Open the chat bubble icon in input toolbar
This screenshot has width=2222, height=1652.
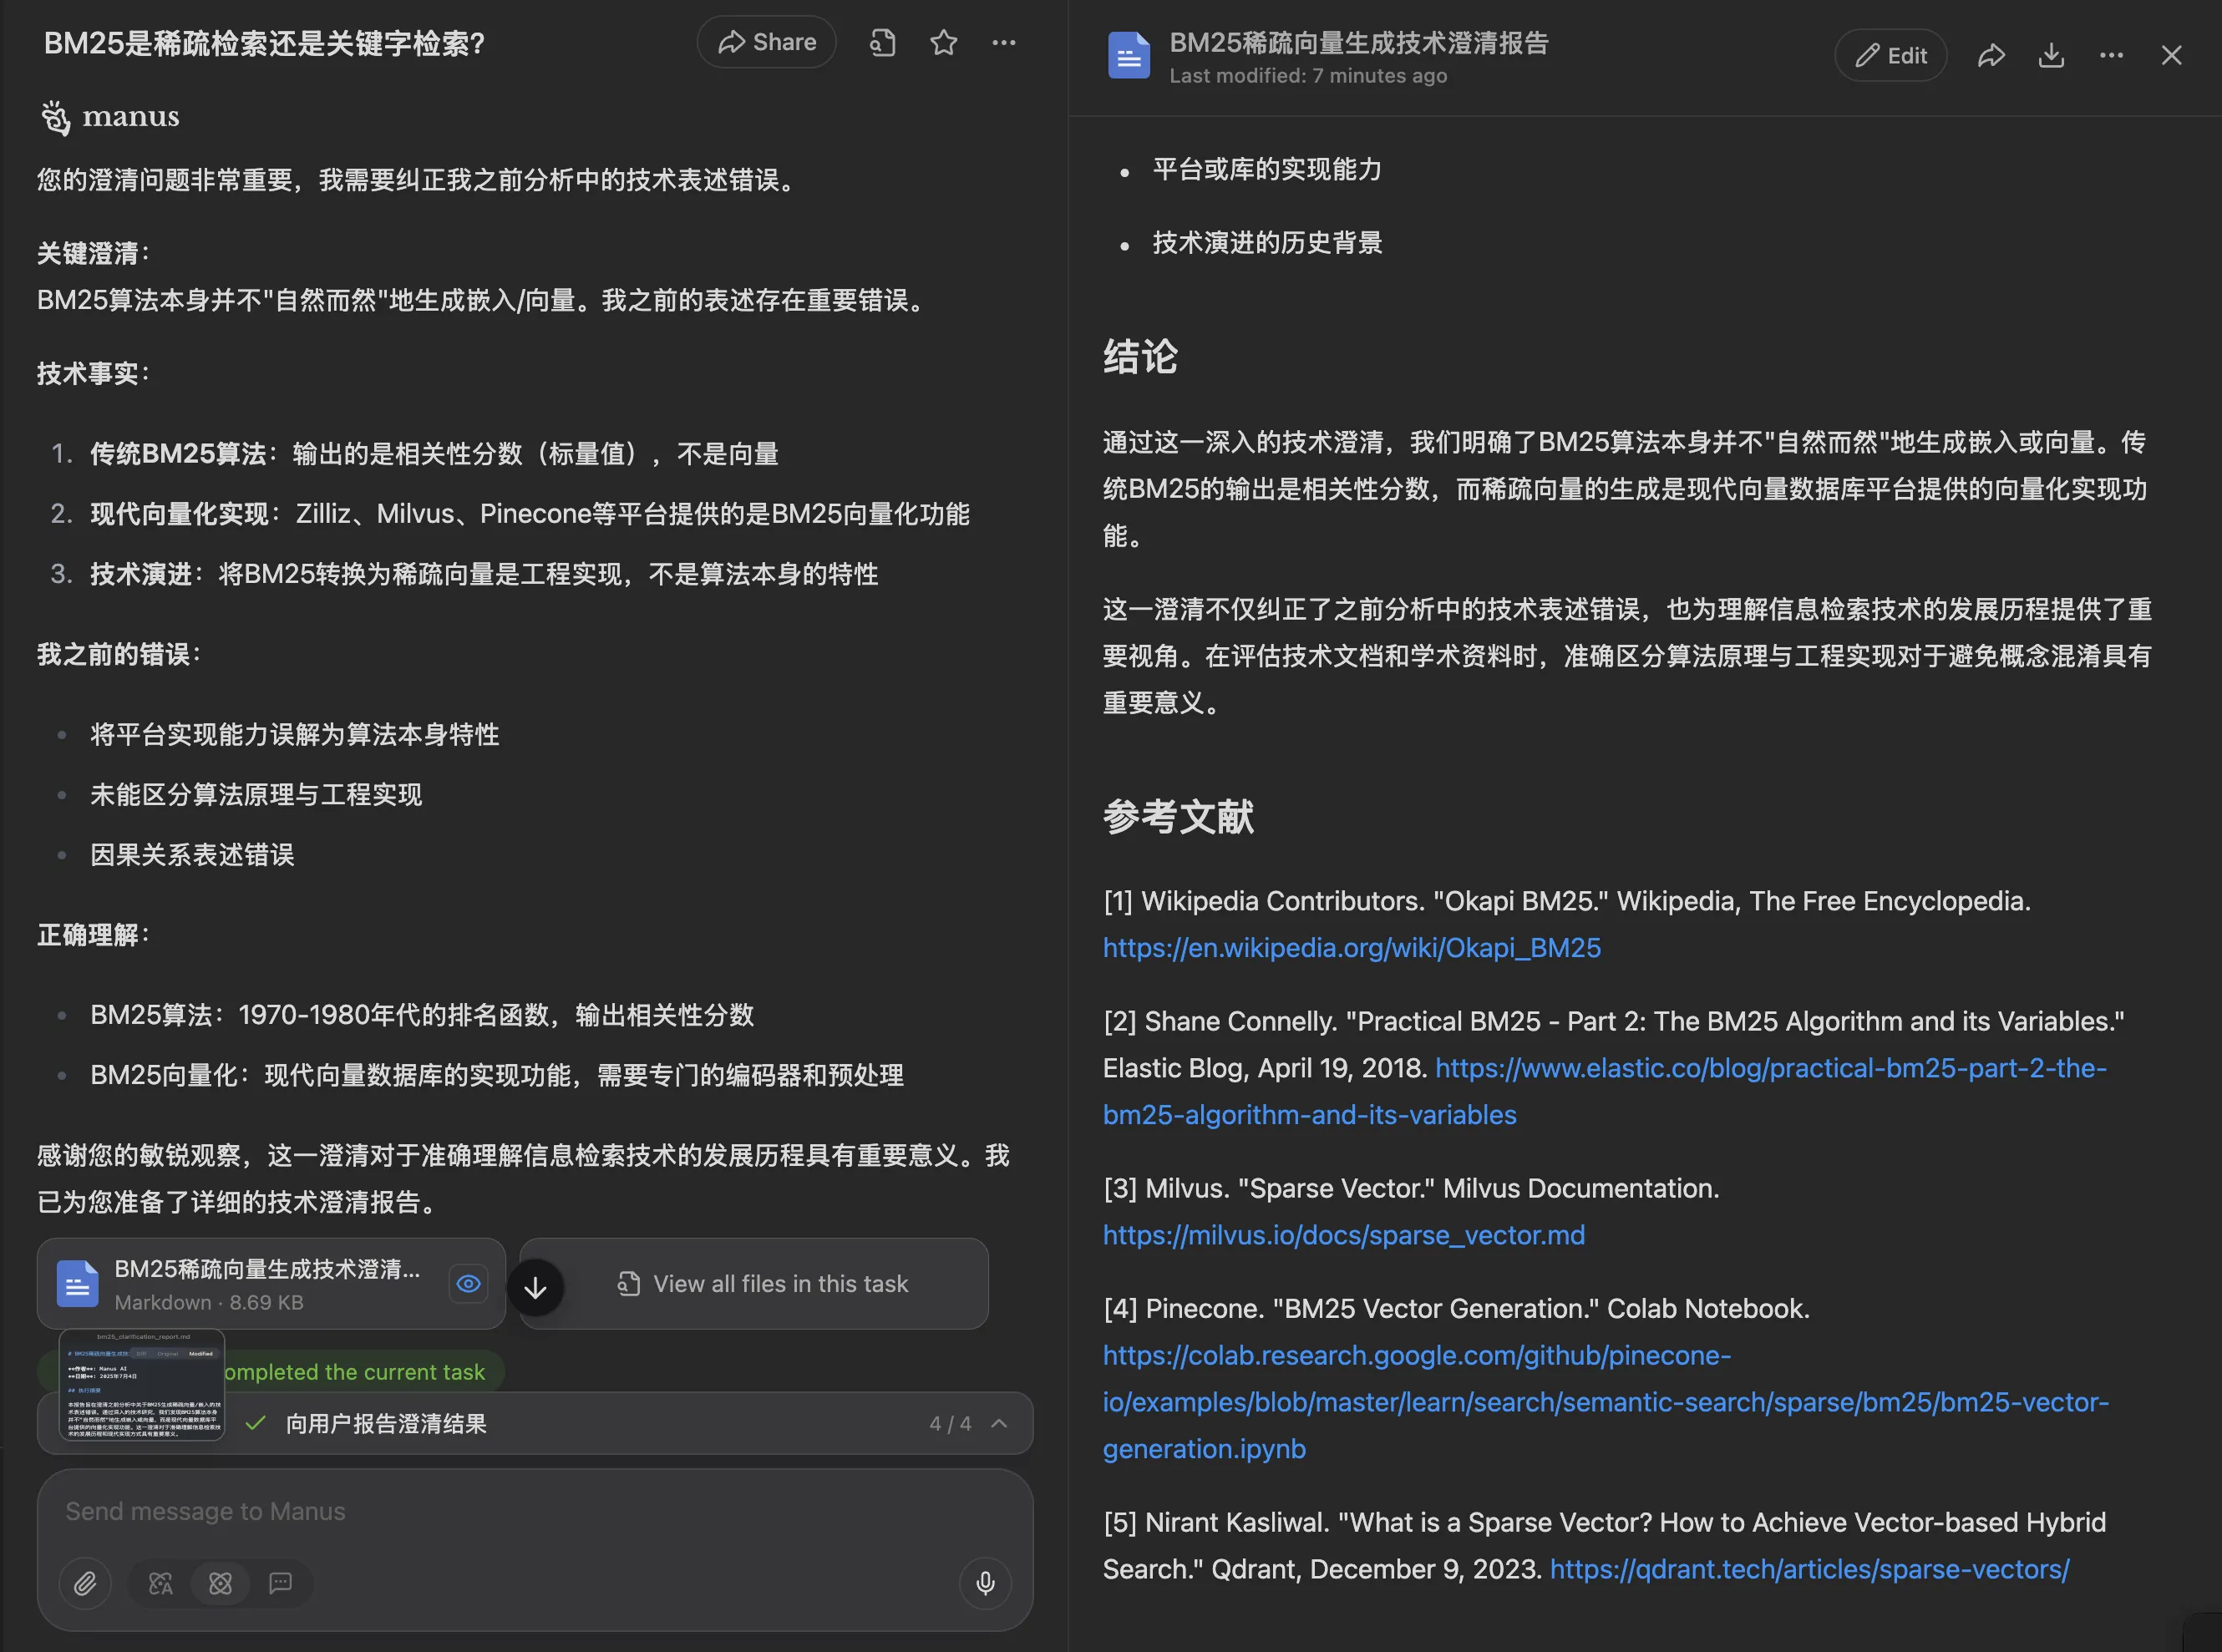279,1583
